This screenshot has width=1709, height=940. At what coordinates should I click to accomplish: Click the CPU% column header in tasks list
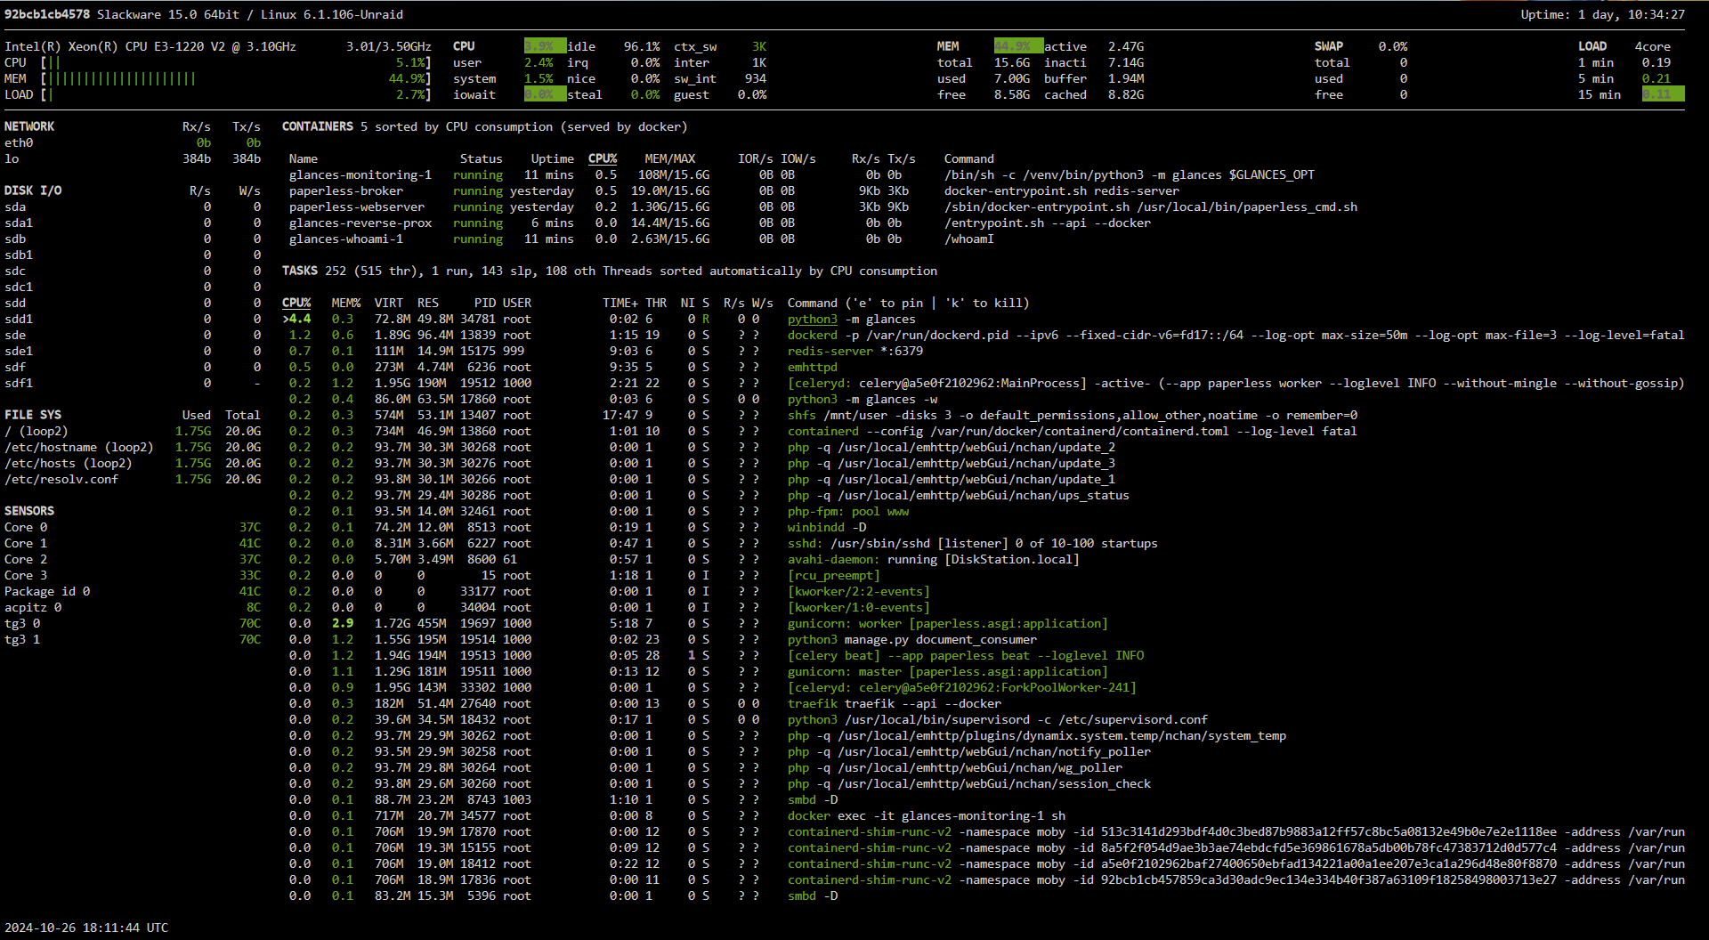pos(296,303)
